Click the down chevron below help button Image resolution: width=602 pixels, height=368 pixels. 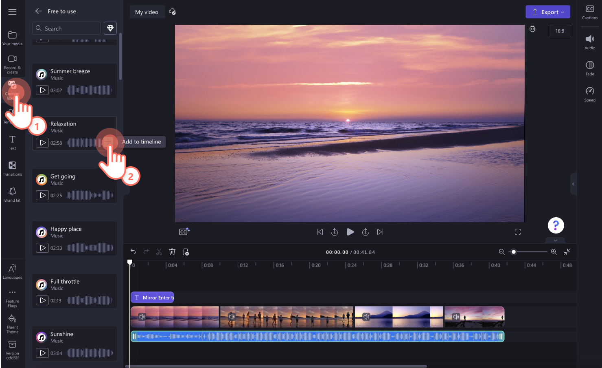[556, 240]
